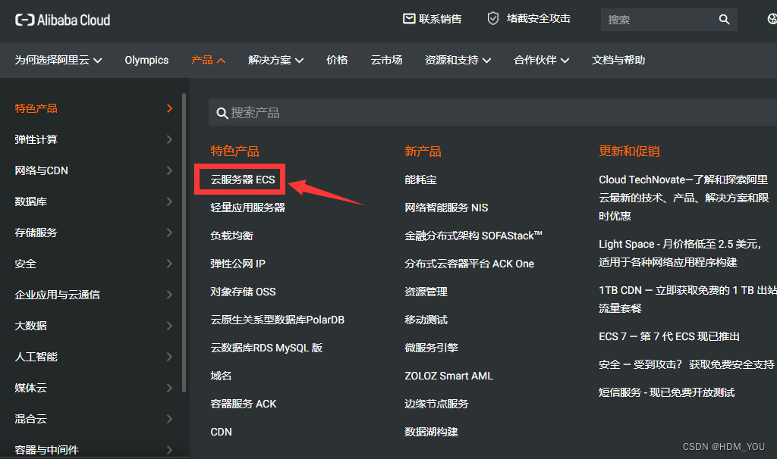Open the language globe icon at top right

pos(772,19)
